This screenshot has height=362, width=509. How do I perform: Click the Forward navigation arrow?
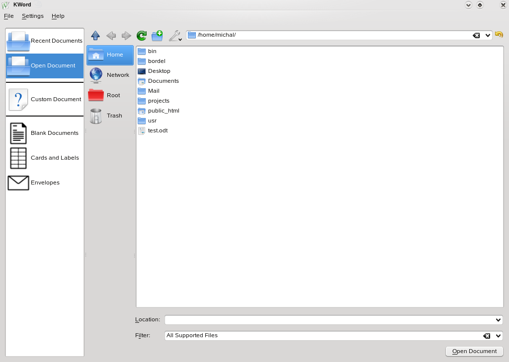pyautogui.click(x=126, y=36)
